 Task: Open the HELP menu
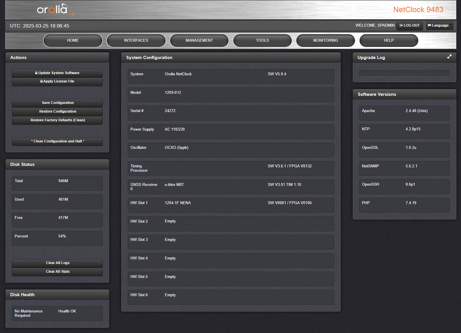tap(389, 40)
